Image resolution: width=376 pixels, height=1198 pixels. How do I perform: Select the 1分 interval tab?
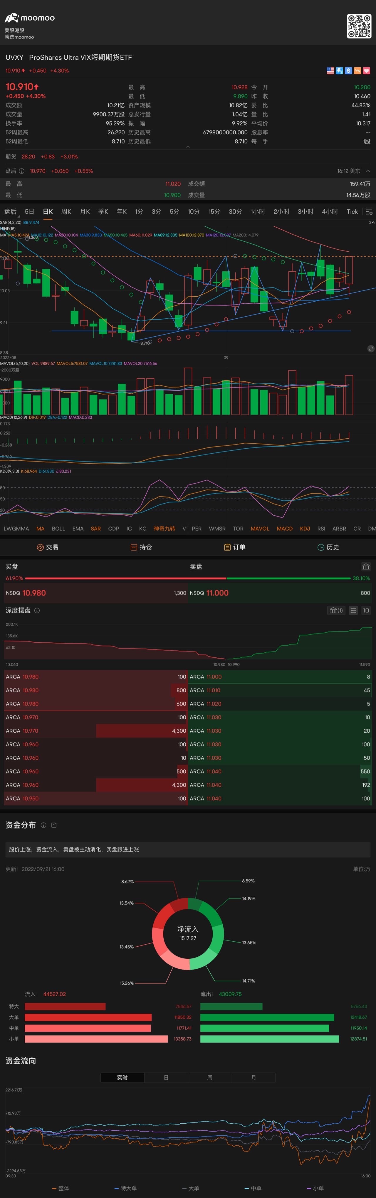coord(139,212)
